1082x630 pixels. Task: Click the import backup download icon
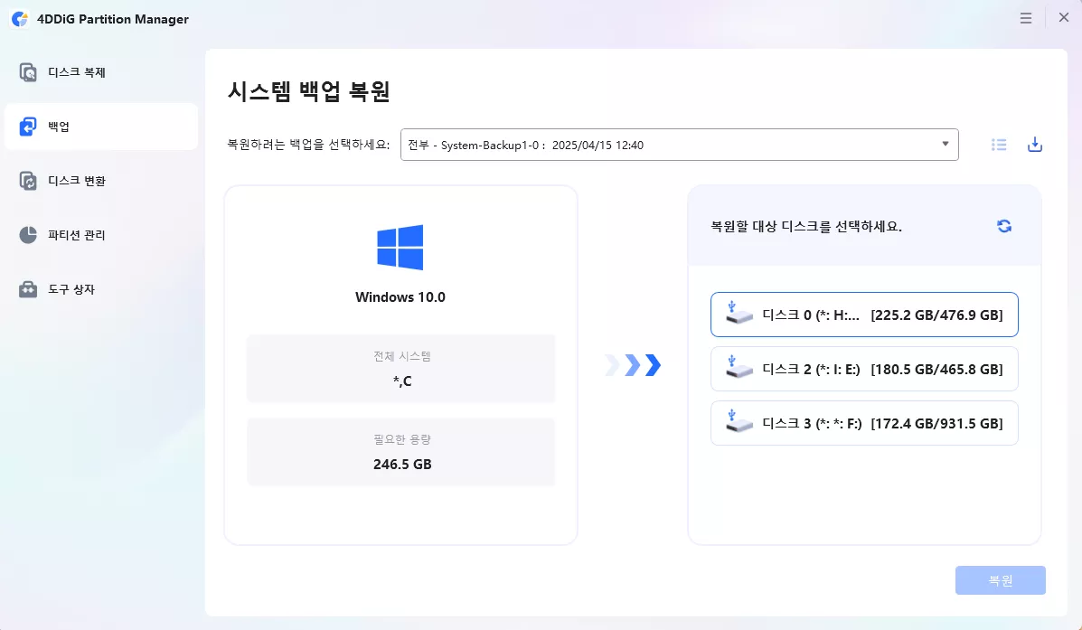click(x=1034, y=145)
